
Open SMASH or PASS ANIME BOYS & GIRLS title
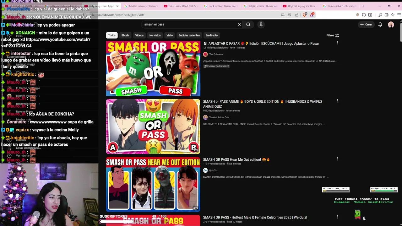(x=263, y=104)
